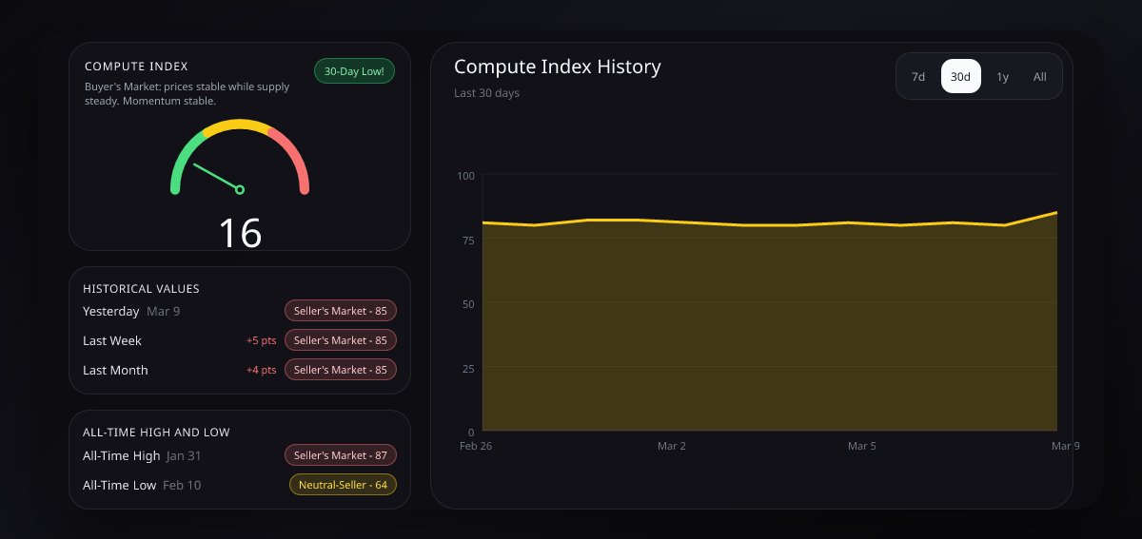Show the 1y history range
Viewport: 1142px width, 539px height.
1002,77
